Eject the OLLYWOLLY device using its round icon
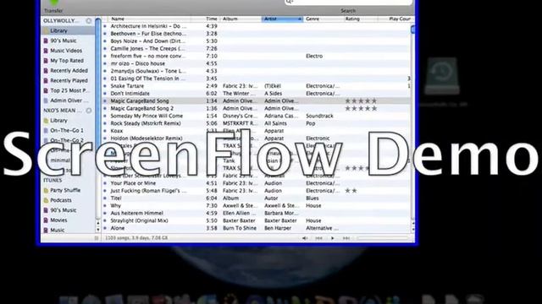 pos(89,21)
